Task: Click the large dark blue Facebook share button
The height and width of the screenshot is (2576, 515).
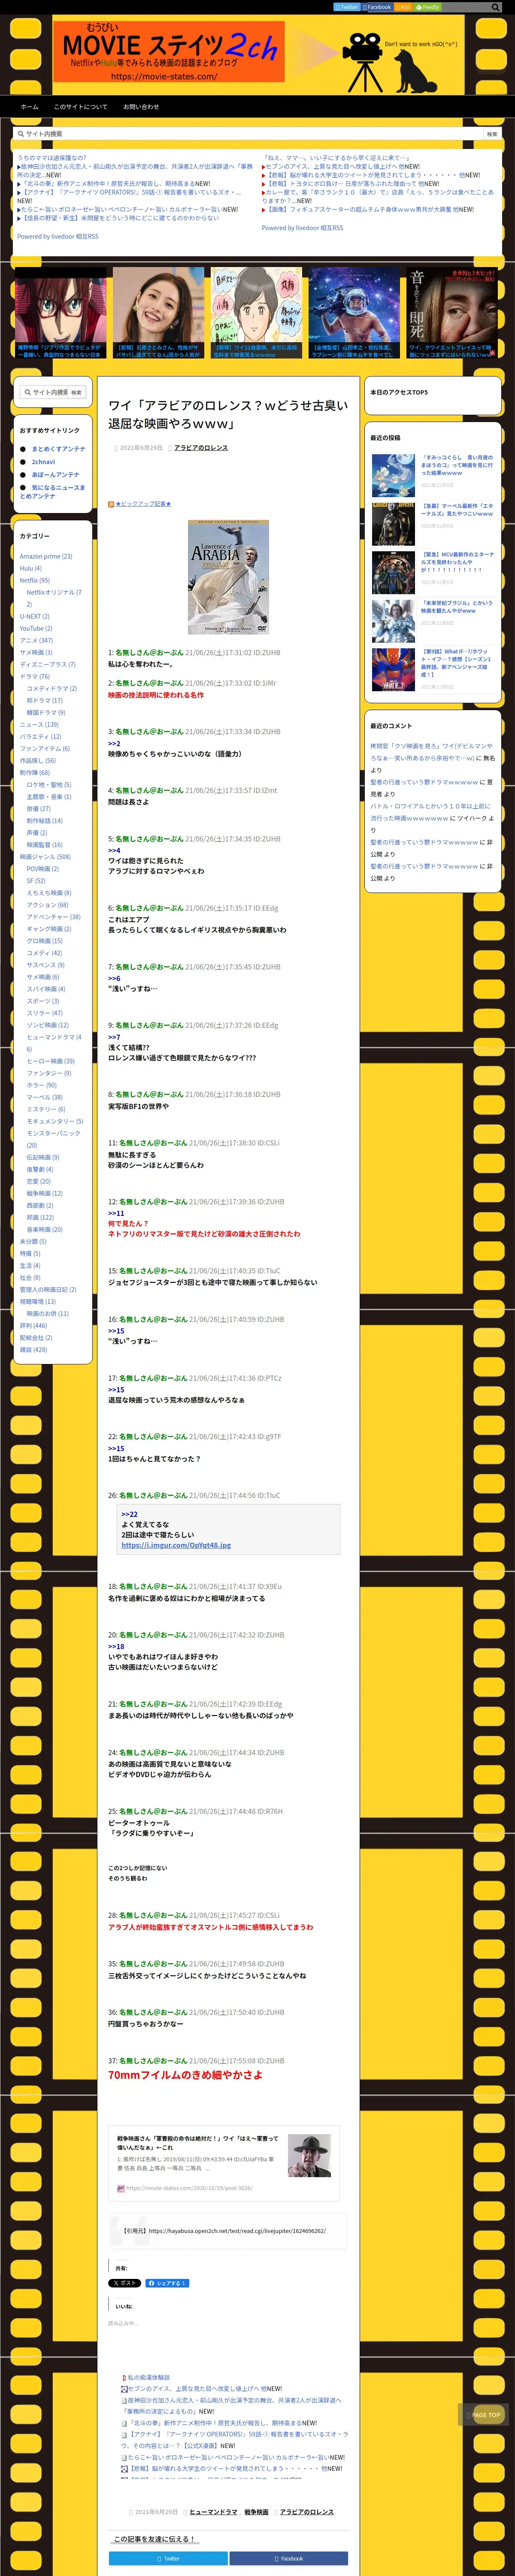Action: click(289, 2558)
